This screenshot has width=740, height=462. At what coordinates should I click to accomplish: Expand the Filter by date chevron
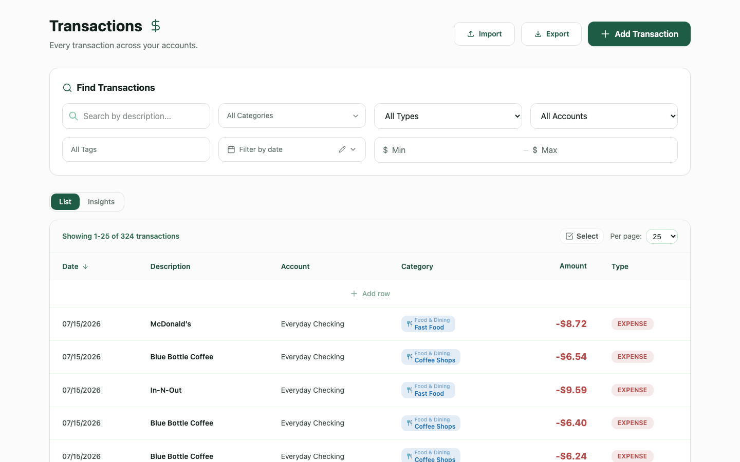click(x=353, y=149)
